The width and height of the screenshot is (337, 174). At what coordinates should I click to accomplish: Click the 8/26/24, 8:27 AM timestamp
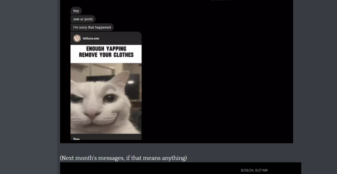tap(254, 170)
